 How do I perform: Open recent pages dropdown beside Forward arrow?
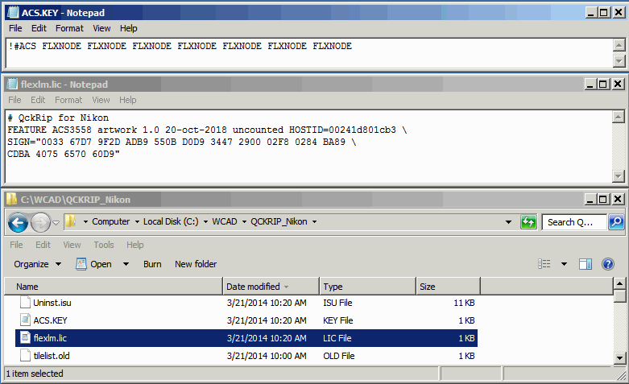click(x=56, y=222)
